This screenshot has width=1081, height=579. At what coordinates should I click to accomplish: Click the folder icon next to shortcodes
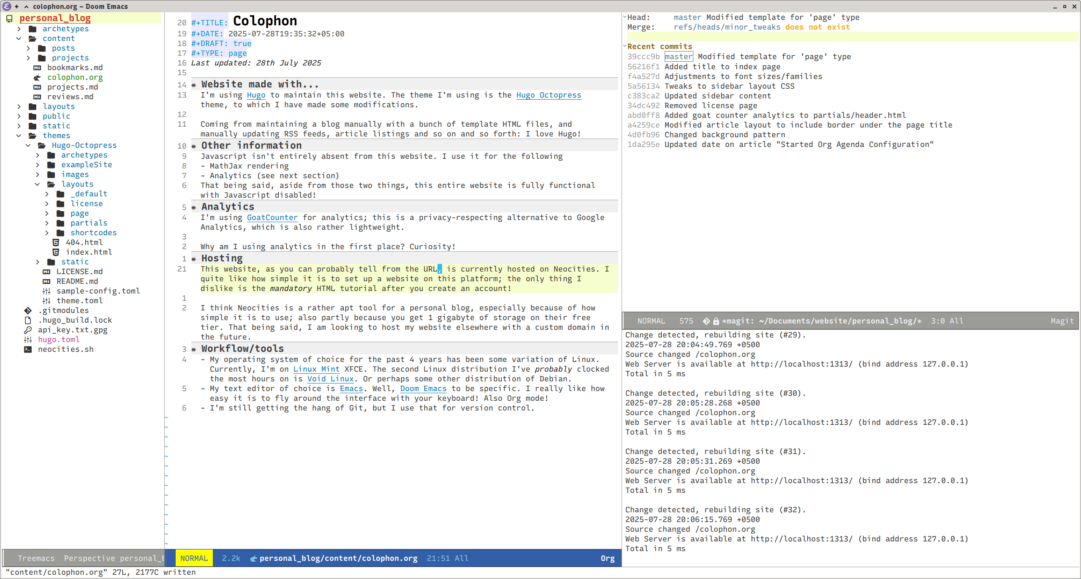coord(60,233)
